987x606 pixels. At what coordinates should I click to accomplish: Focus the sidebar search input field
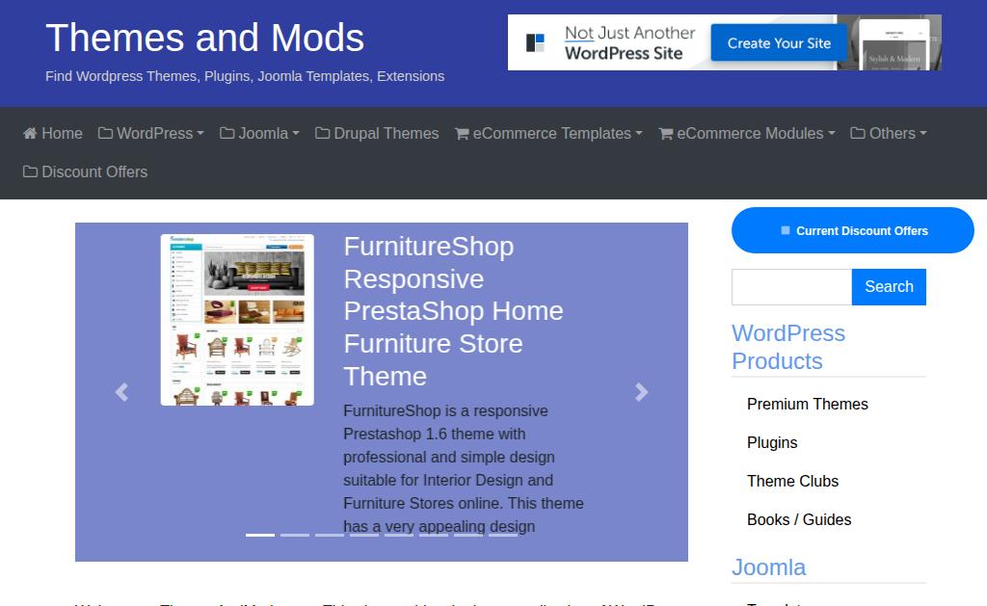[792, 287]
